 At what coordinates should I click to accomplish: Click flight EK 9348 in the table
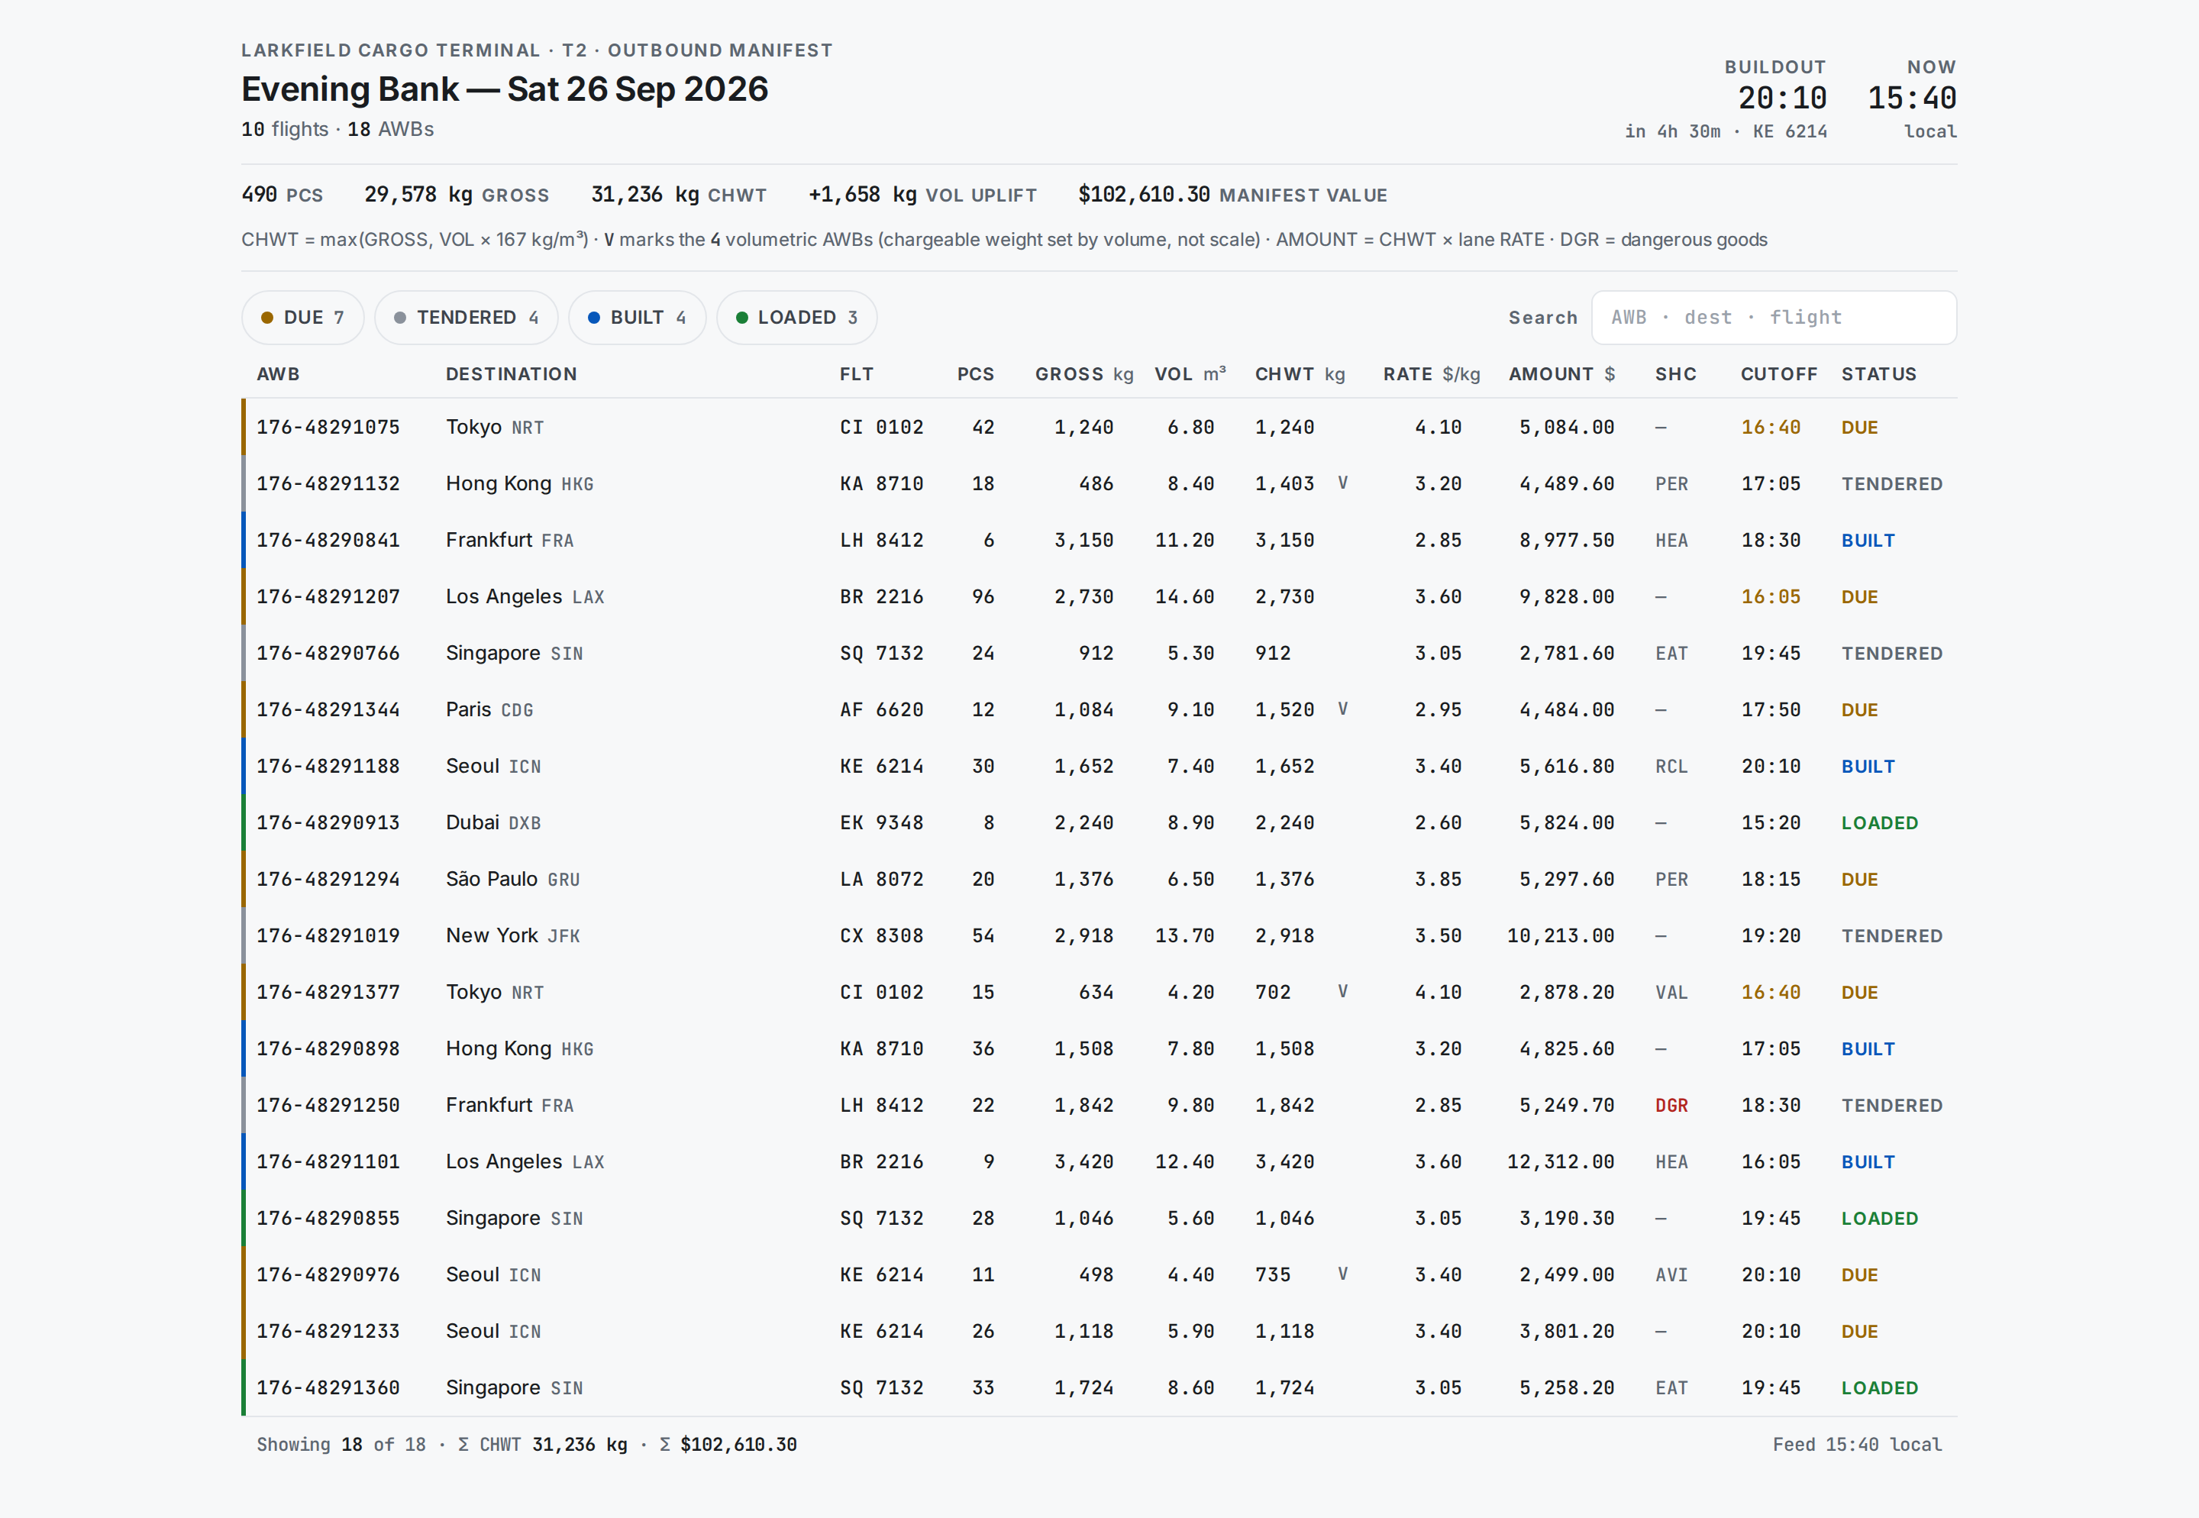tap(880, 822)
